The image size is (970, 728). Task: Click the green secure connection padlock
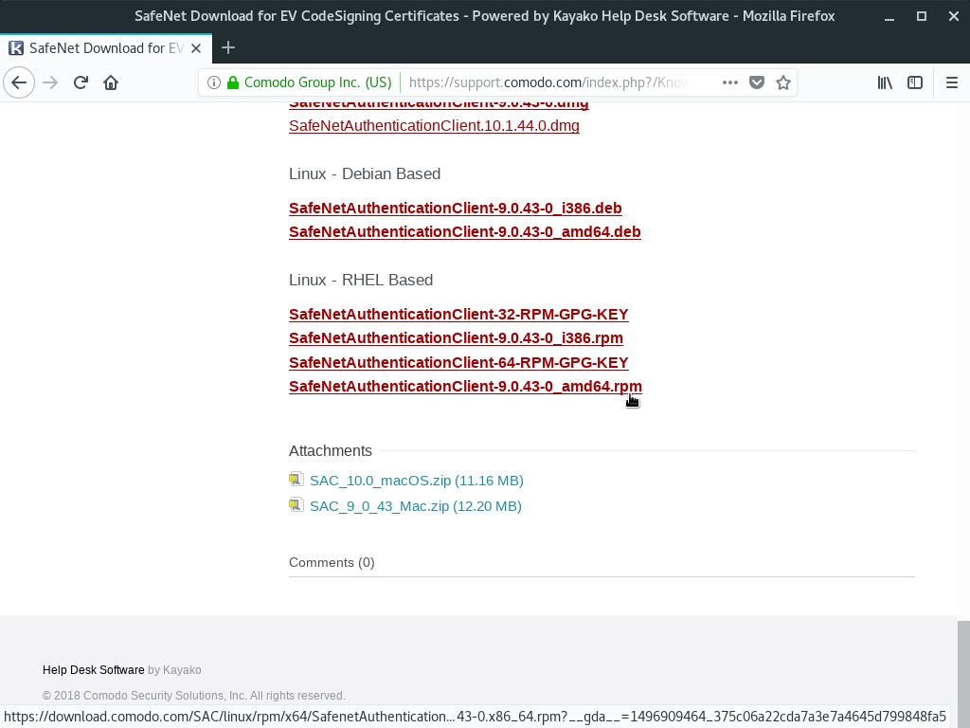click(233, 82)
